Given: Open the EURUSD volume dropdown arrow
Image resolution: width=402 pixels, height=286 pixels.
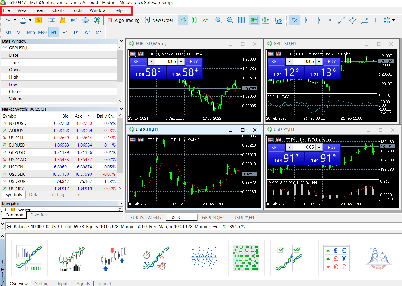Looking at the screenshot, I should (x=151, y=61).
